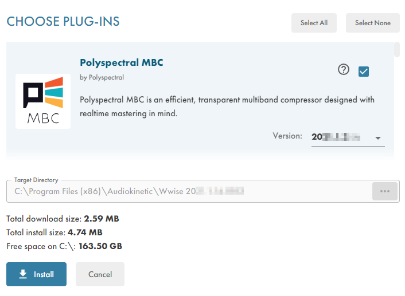Click the help question mark icon
405x296 pixels.
344,70
